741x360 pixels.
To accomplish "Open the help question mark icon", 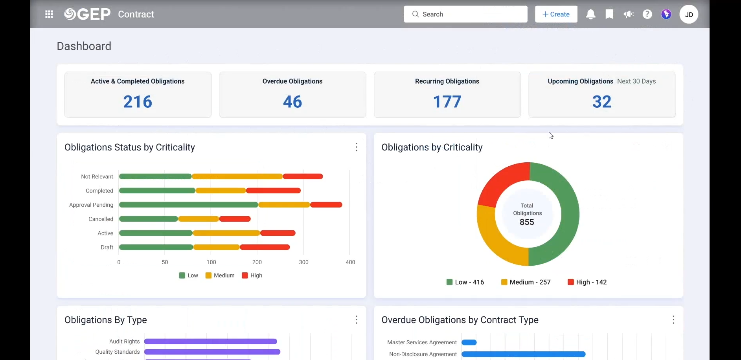I will 647,15.
